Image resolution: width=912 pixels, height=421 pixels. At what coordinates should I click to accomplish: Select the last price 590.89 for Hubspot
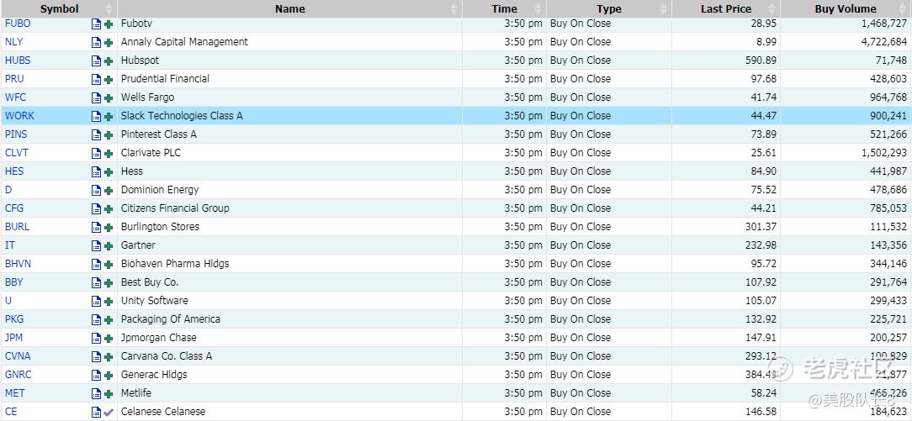(x=761, y=61)
